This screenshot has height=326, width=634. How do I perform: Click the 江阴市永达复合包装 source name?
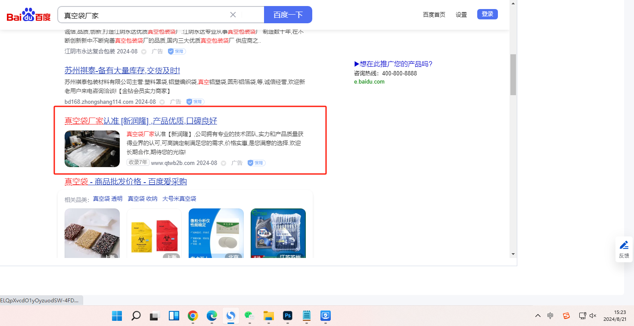[x=90, y=51]
